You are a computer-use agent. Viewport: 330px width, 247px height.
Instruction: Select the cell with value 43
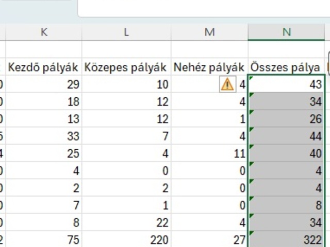click(x=287, y=84)
